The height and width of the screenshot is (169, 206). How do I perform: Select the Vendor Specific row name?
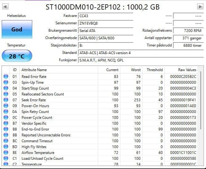click(34, 123)
